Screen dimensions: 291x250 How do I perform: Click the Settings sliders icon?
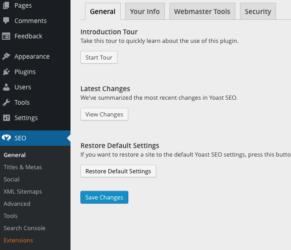pos(6,118)
